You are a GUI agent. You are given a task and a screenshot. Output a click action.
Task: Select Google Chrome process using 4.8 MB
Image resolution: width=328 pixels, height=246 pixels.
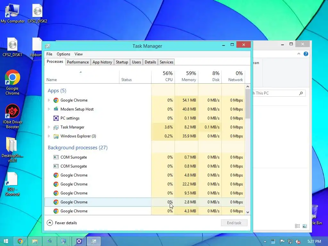144,175
